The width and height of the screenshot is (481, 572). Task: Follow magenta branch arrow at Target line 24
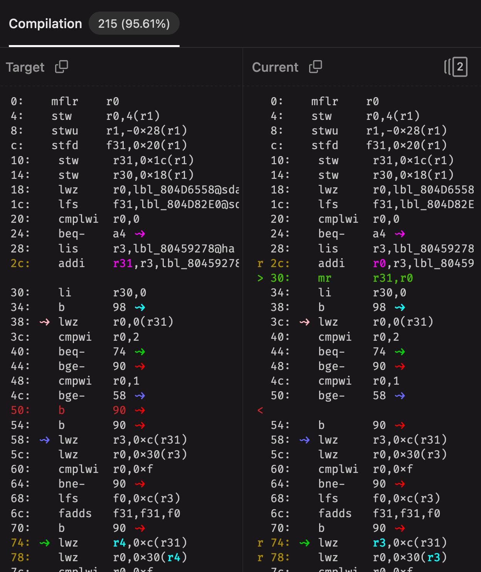[140, 234]
